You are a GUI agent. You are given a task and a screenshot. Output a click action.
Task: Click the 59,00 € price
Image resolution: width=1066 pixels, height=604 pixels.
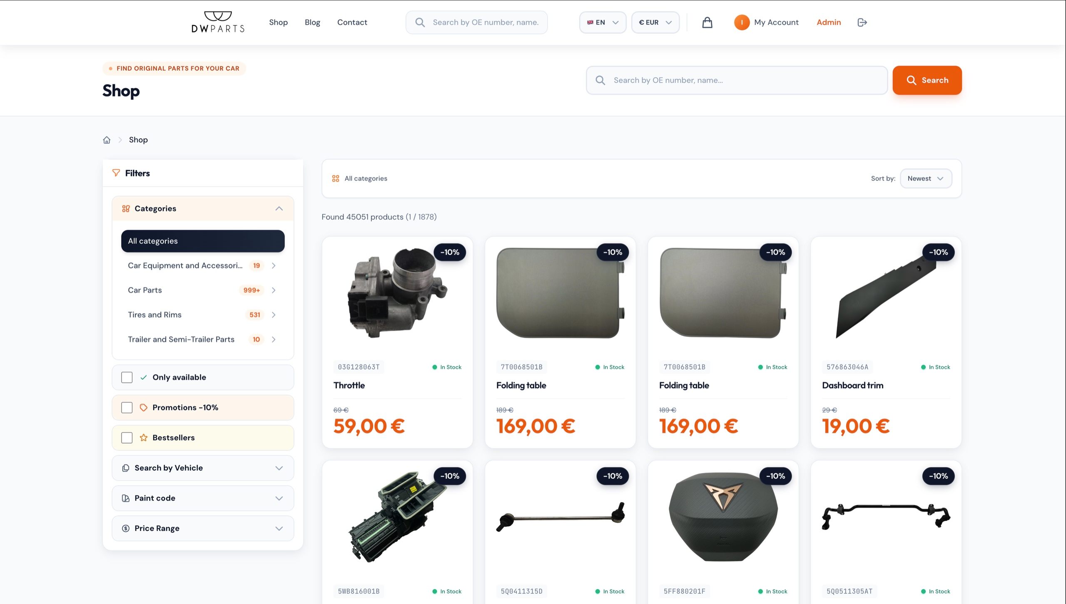click(369, 426)
